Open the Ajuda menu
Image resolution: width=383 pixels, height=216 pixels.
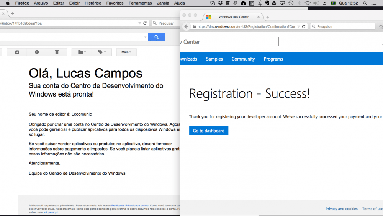pyautogui.click(x=179, y=3)
